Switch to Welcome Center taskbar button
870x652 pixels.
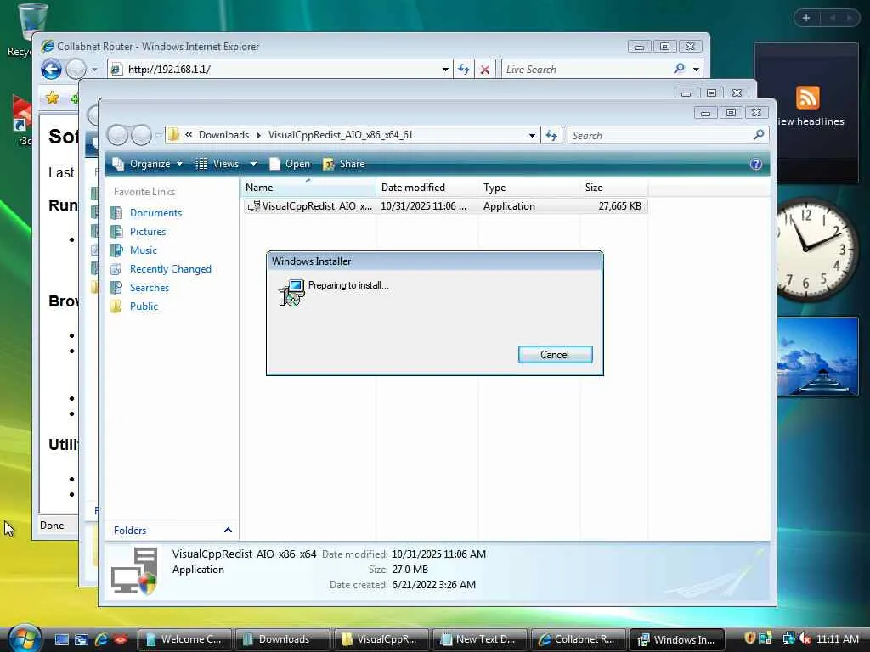(x=185, y=639)
